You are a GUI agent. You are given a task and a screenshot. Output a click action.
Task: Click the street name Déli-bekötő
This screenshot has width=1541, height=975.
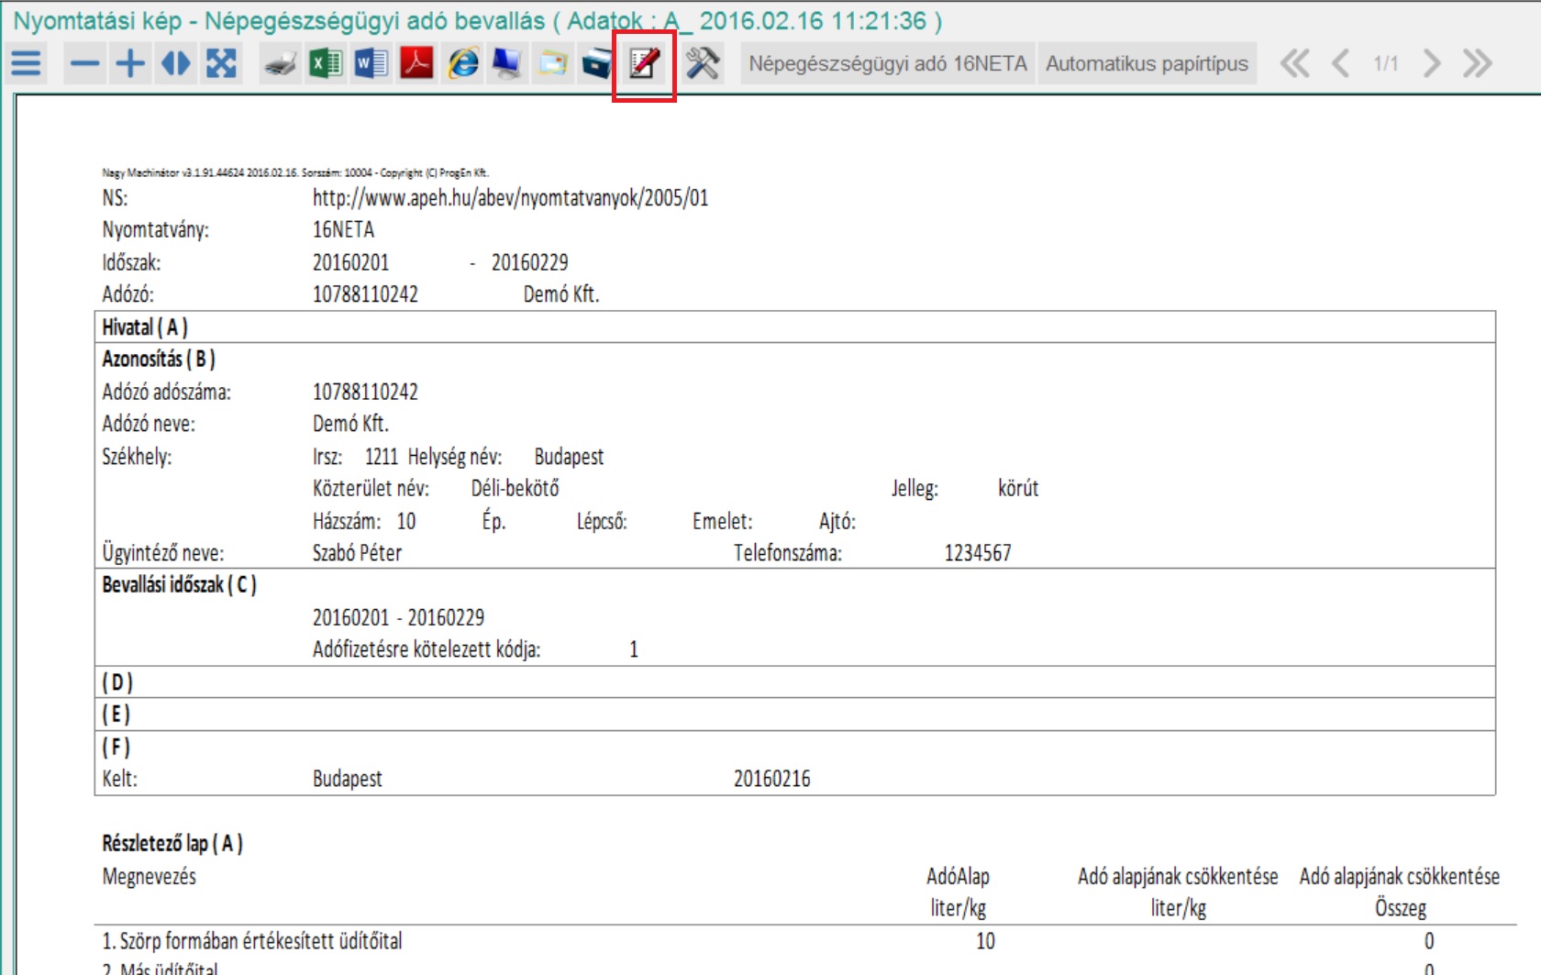(516, 489)
